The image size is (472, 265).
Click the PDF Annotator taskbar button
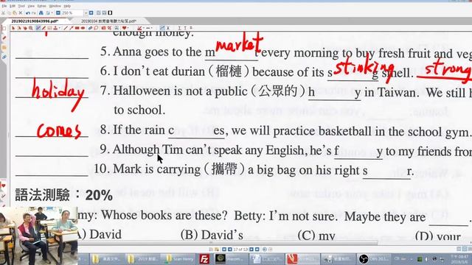coord(302,258)
